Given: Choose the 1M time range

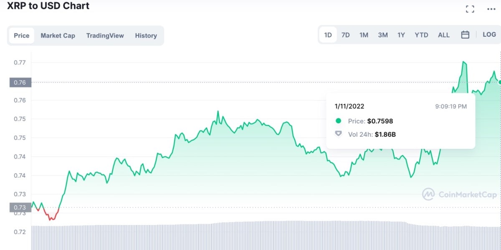Looking at the screenshot, I should point(364,35).
